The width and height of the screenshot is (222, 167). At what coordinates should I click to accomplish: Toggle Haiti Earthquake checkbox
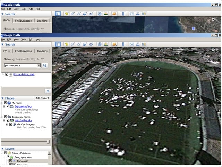pos(8,120)
